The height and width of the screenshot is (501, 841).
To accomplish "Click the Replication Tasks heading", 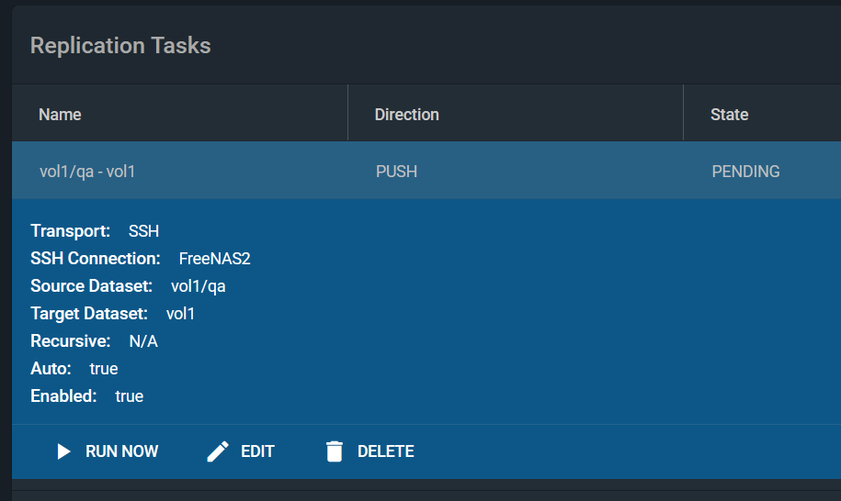I will (x=120, y=45).
